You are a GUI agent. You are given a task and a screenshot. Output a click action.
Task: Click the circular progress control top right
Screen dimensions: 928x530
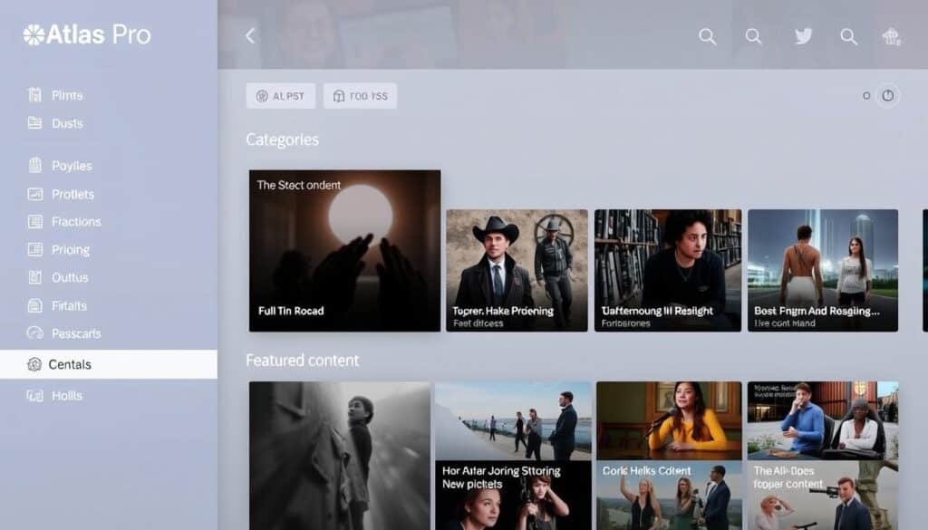(888, 94)
